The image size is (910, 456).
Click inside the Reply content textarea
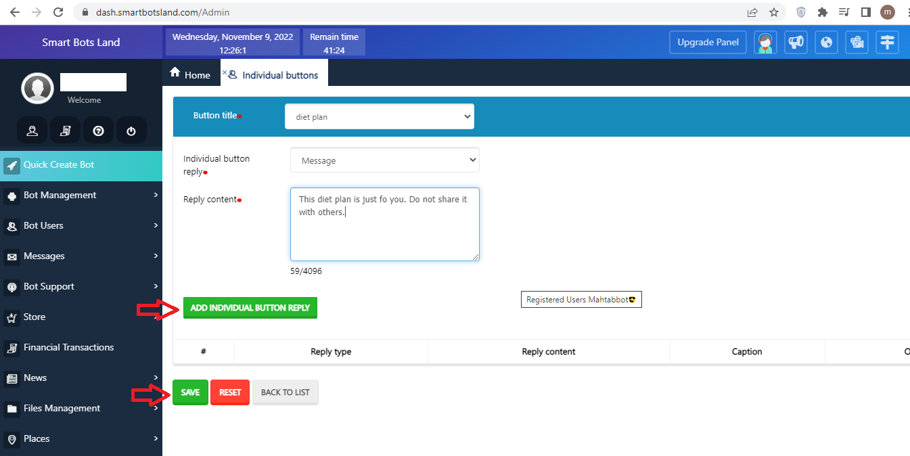pyautogui.click(x=385, y=225)
